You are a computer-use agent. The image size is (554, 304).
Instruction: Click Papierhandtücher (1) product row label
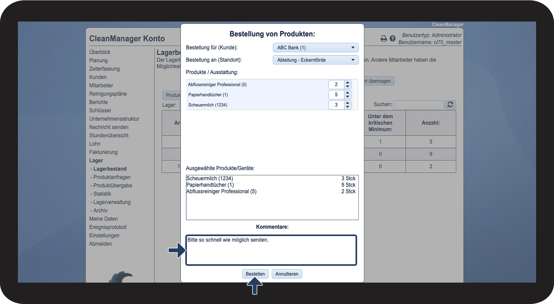208,95
